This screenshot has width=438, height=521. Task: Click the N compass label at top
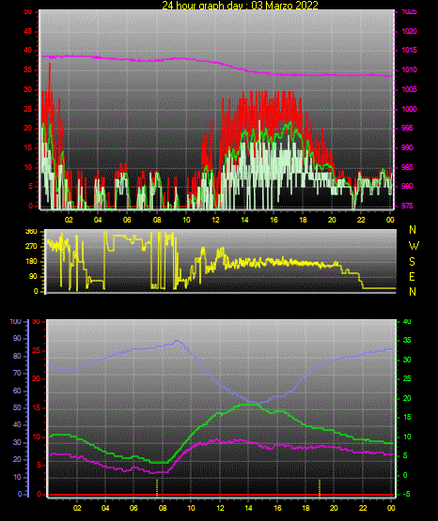pos(413,230)
